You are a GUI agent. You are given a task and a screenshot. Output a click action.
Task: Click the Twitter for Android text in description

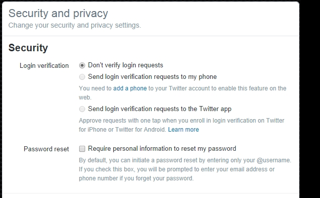[x=140, y=130]
